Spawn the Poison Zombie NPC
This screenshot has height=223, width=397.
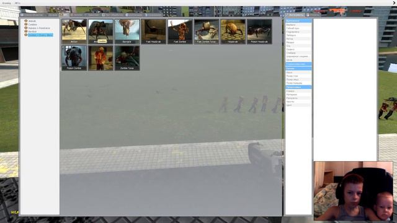coord(74,58)
